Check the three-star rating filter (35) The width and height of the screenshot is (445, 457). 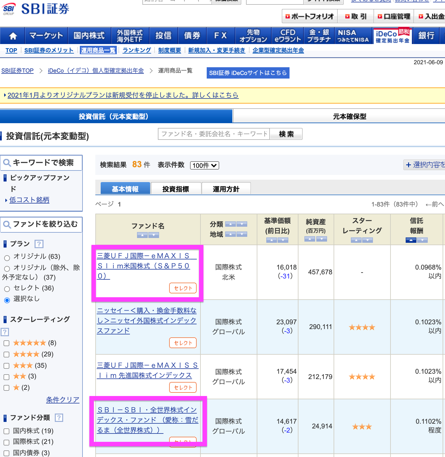coord(7,366)
